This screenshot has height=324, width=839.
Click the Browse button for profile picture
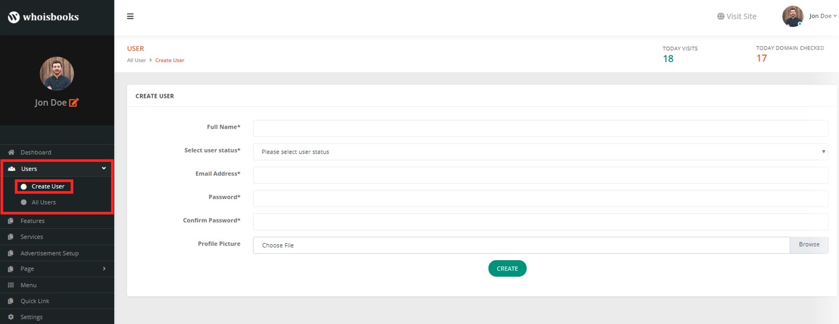tap(809, 245)
